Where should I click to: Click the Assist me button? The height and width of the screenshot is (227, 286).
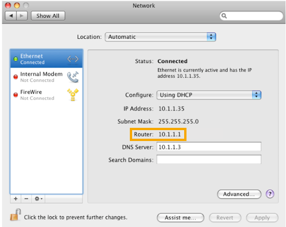point(180,218)
